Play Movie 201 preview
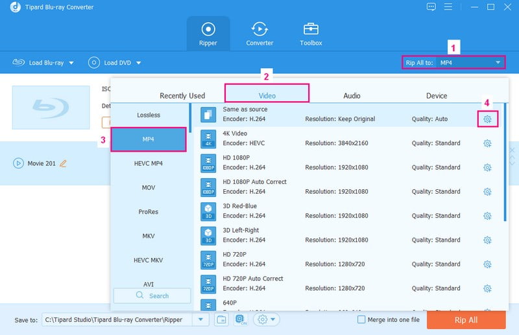519x335 pixels. pyautogui.click(x=18, y=163)
